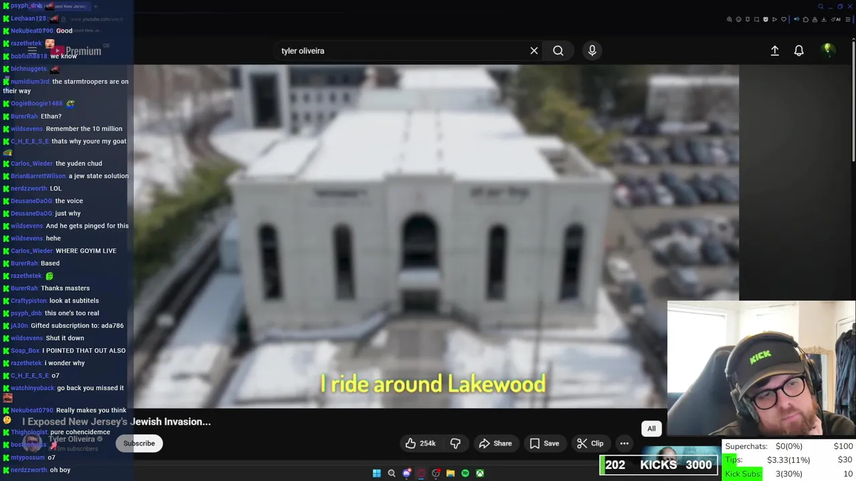Viewport: 856px width, 481px height.
Task: Activate voice search microphone
Action: point(592,51)
